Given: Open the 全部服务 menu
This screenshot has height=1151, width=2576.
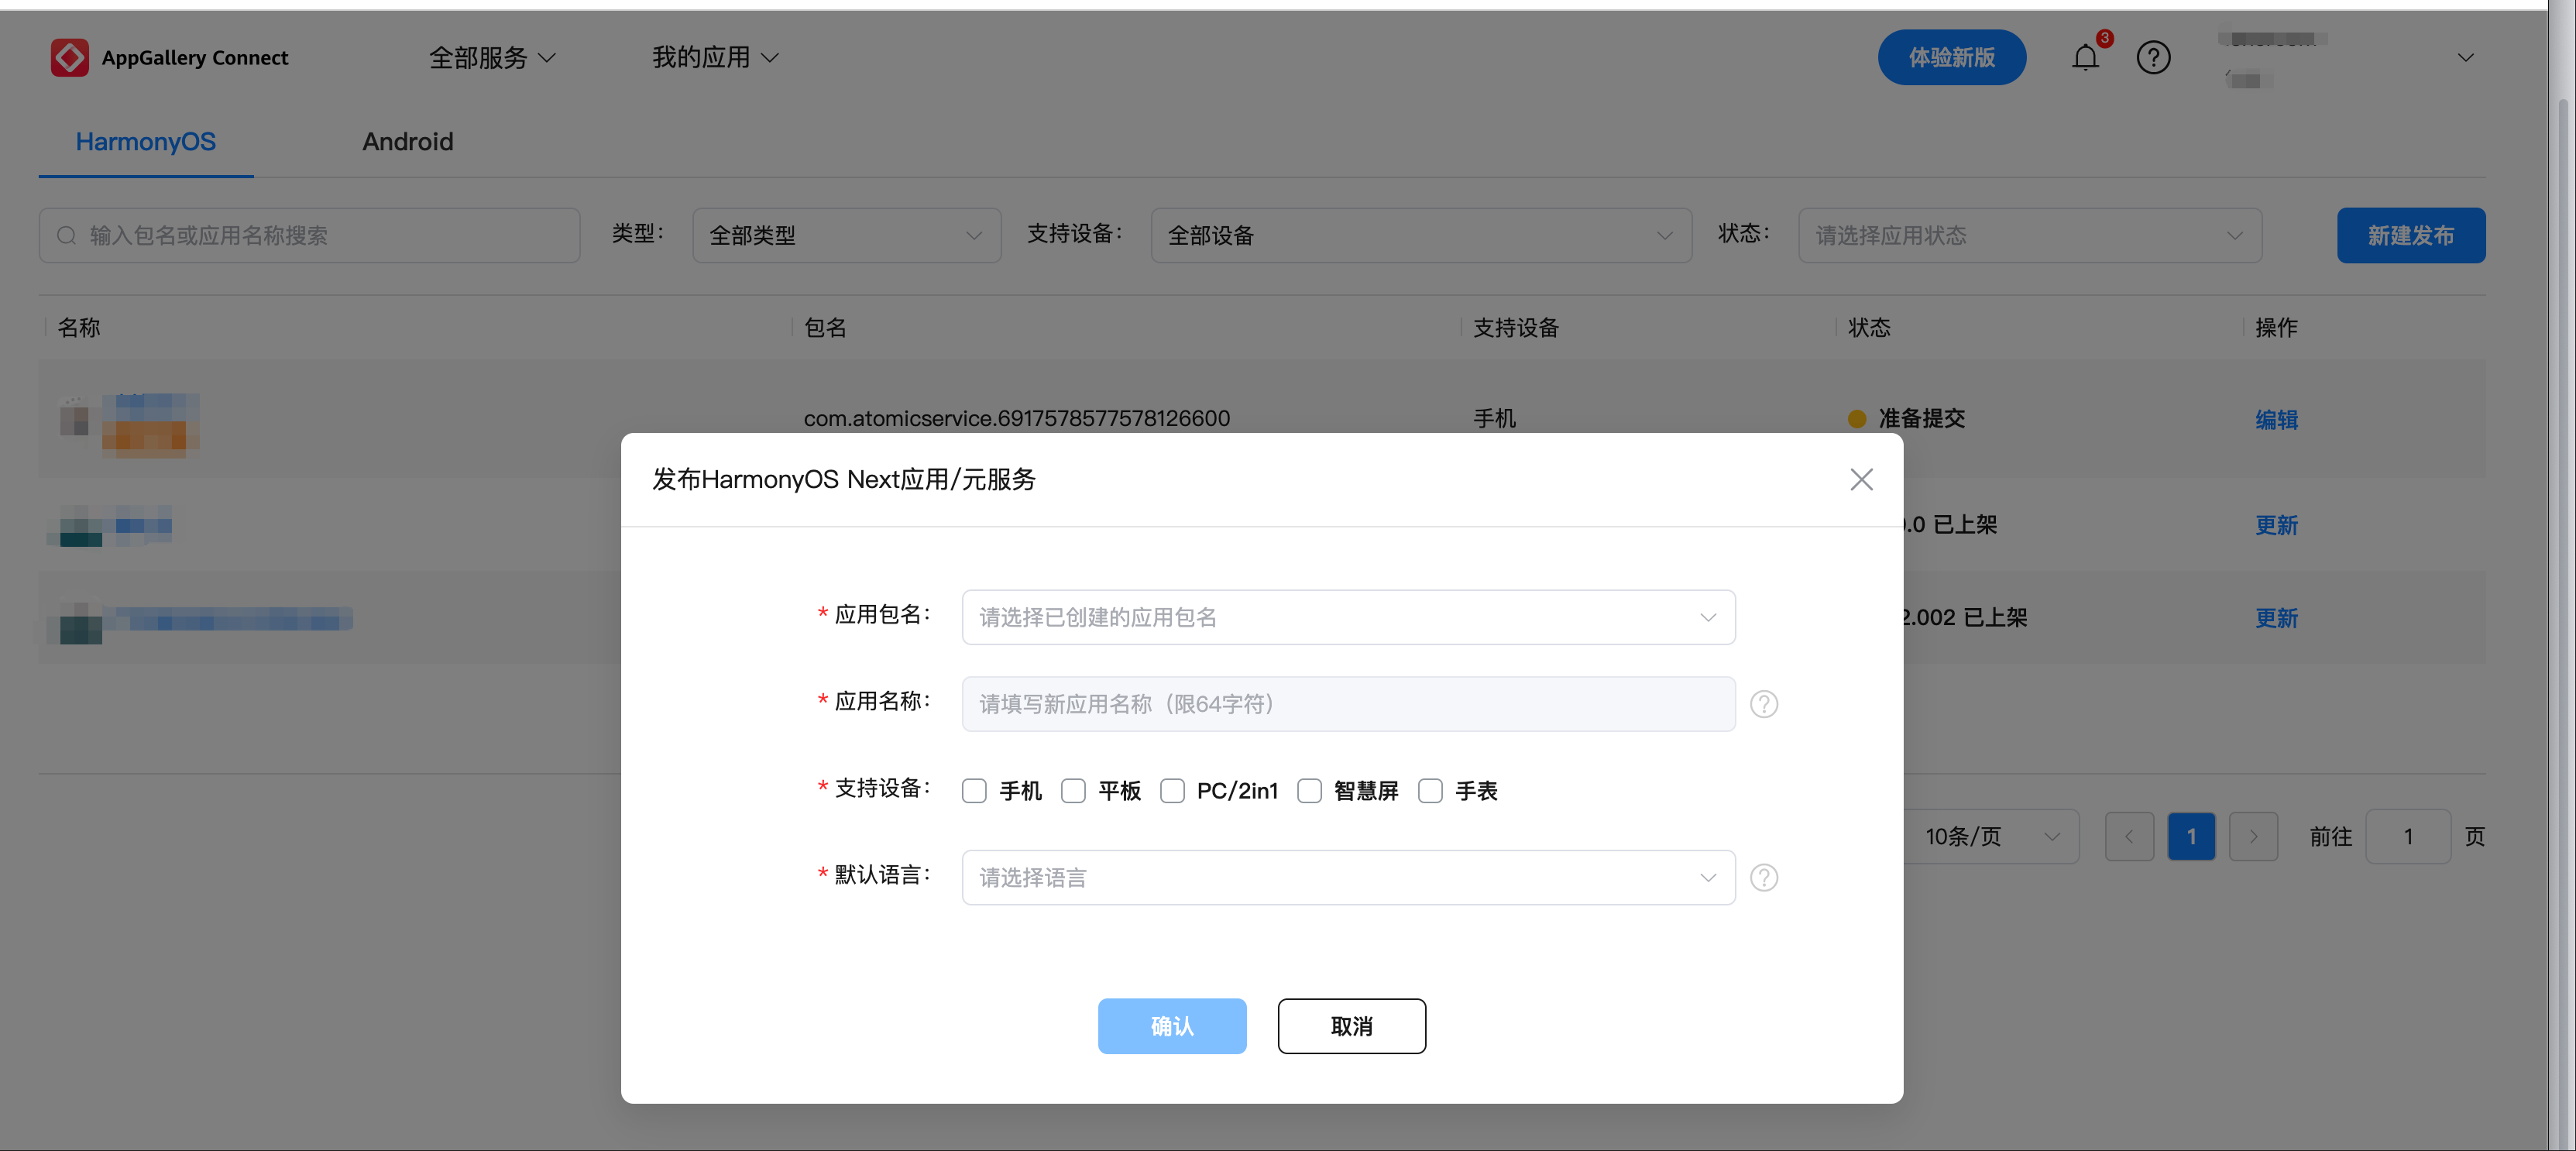Looking at the screenshot, I should click(x=491, y=58).
